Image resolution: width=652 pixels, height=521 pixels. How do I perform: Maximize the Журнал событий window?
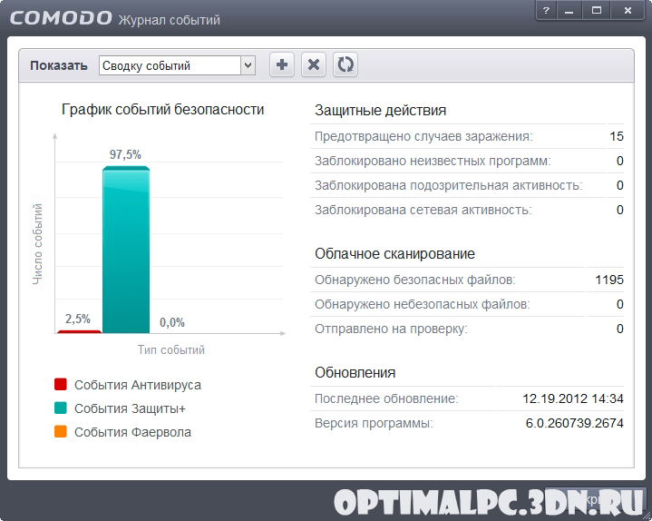point(597,11)
